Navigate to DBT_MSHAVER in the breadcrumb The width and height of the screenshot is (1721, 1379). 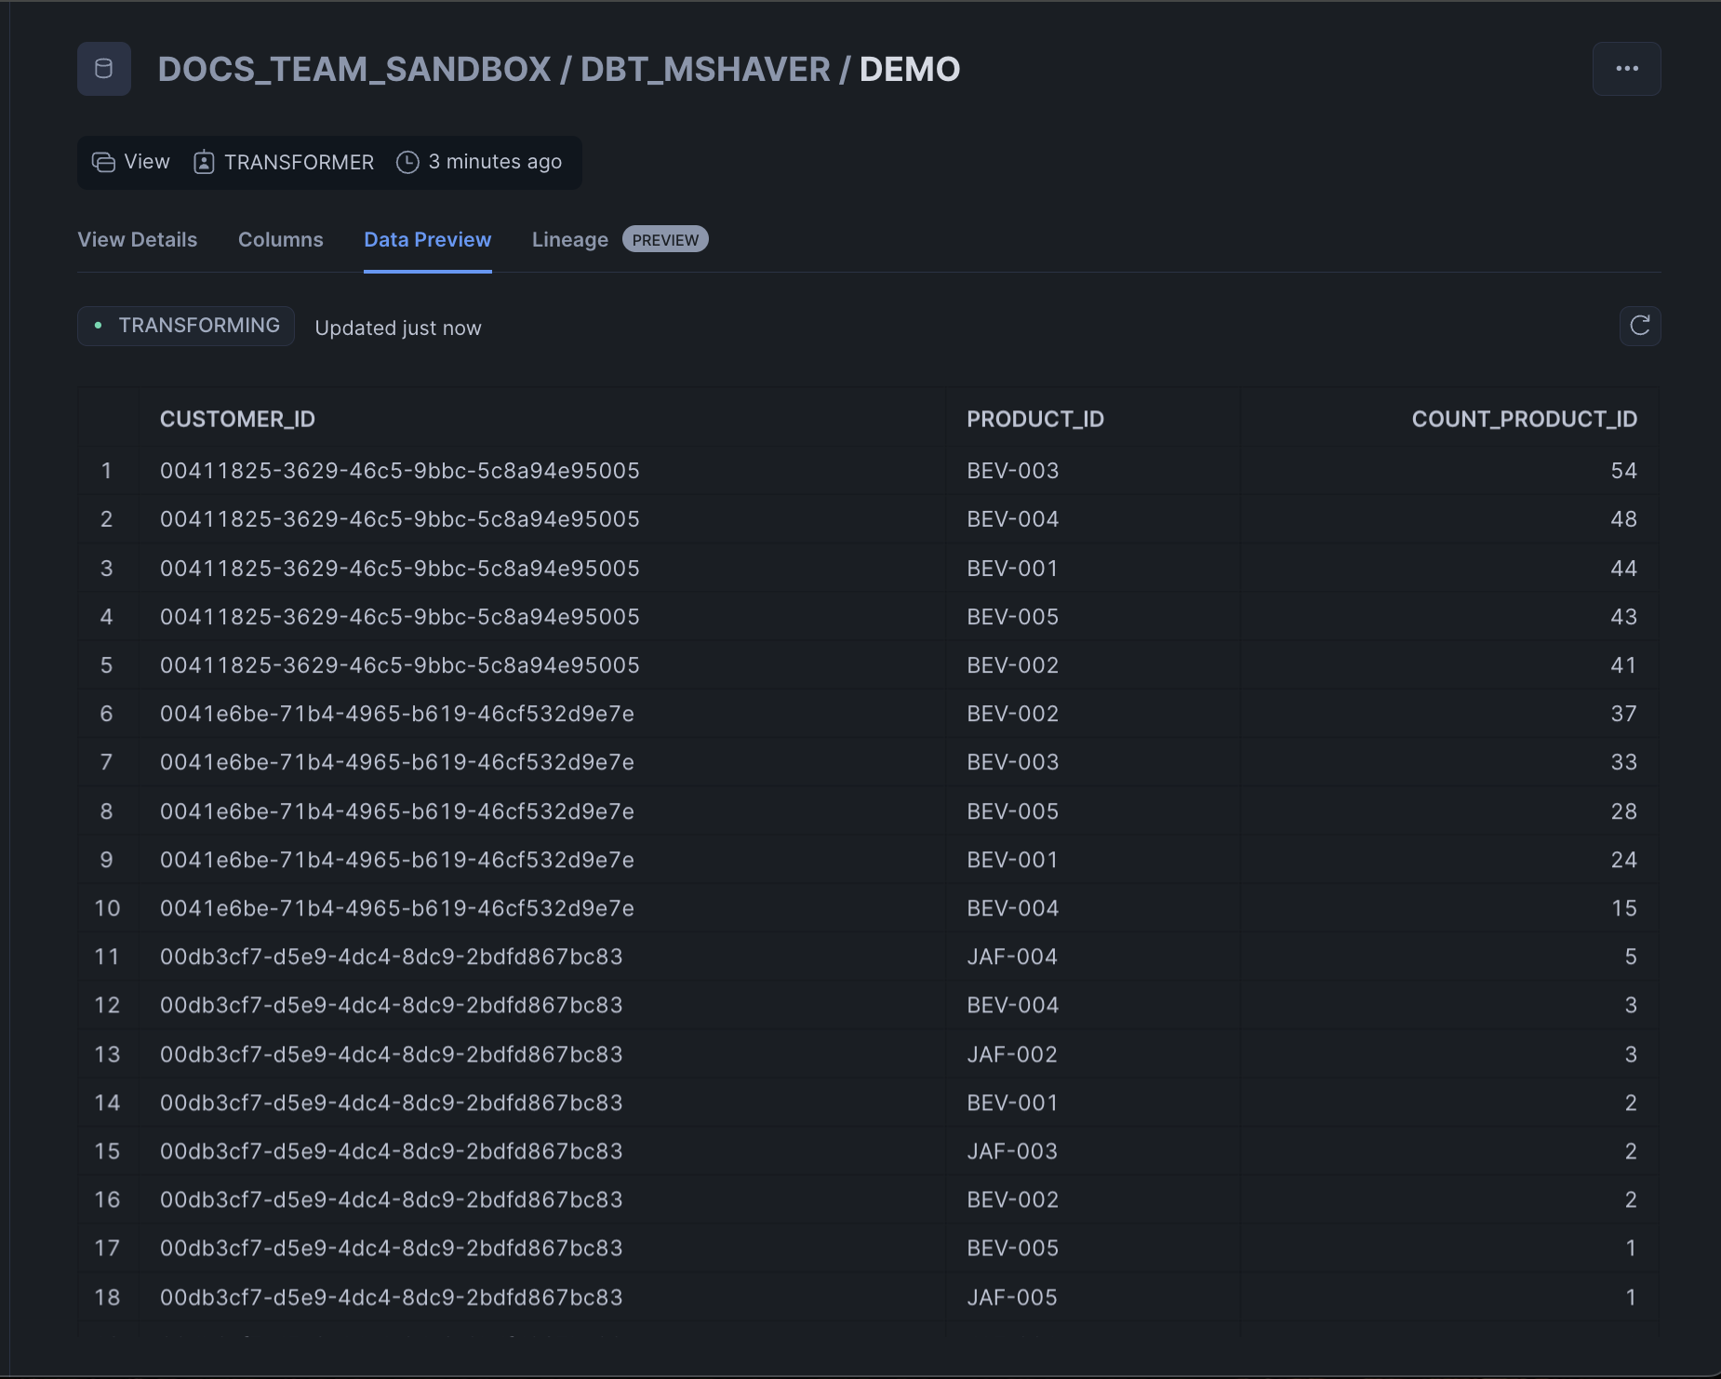(705, 69)
